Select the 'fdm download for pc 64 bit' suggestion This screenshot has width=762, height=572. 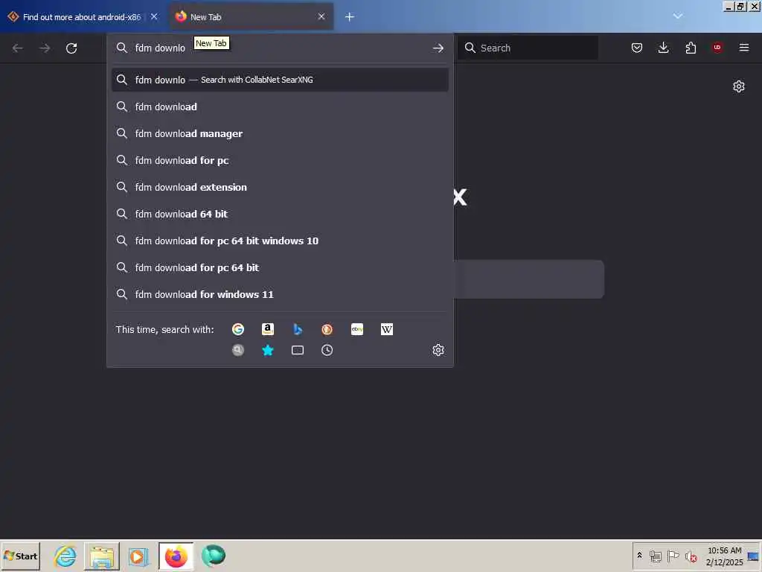click(280, 267)
